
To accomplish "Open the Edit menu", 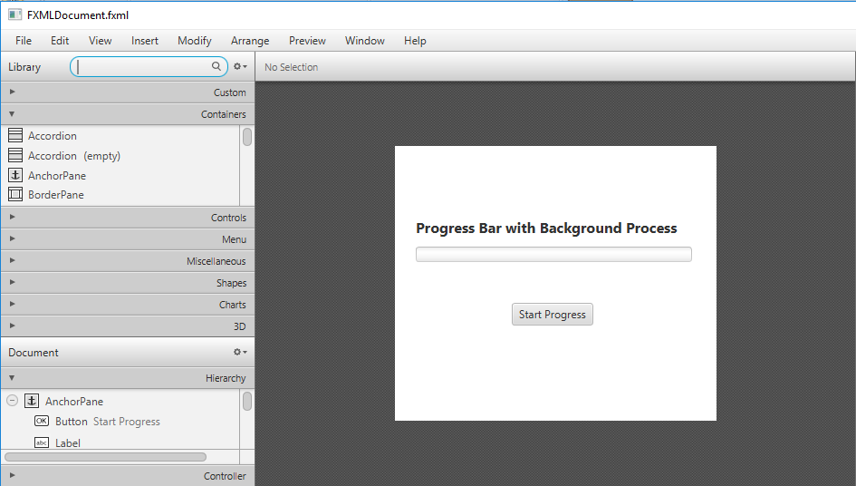I will click(x=60, y=41).
